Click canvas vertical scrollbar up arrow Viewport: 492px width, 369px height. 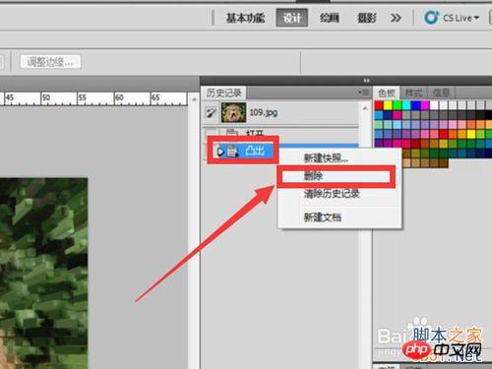pyautogui.click(x=194, y=99)
